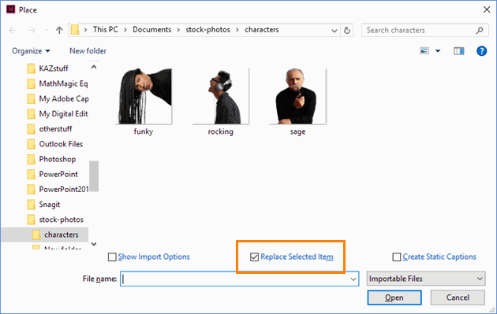Viewport: 497px width, 314px height.
Task: Select otherstuff folder in tree
Action: coord(50,129)
